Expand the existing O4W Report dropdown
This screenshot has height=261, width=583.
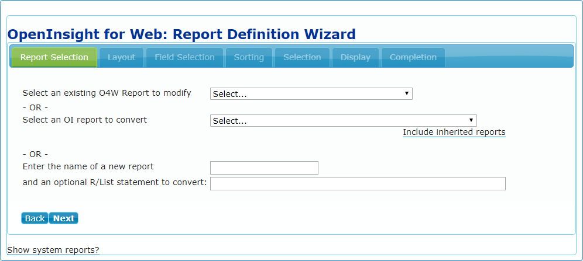pos(311,94)
